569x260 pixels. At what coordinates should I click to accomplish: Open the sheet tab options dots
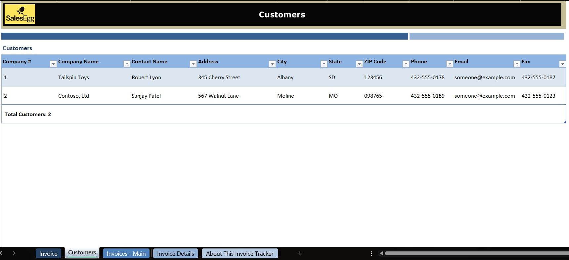point(371,253)
